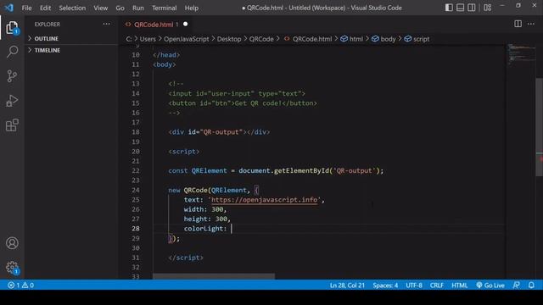
Task: Select the QRCode.html editor tab
Action: tap(156, 25)
